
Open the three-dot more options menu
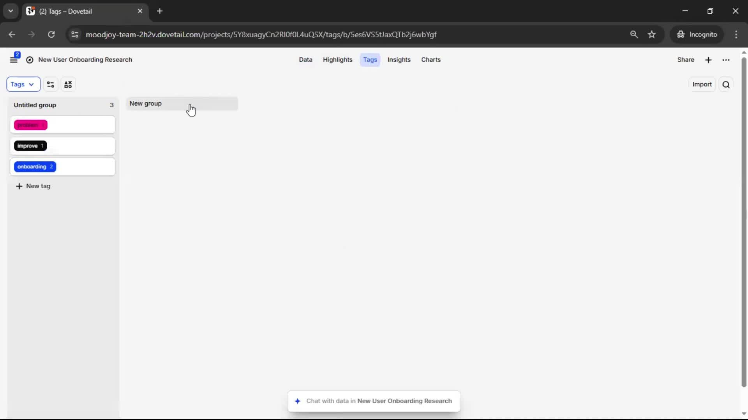726,60
